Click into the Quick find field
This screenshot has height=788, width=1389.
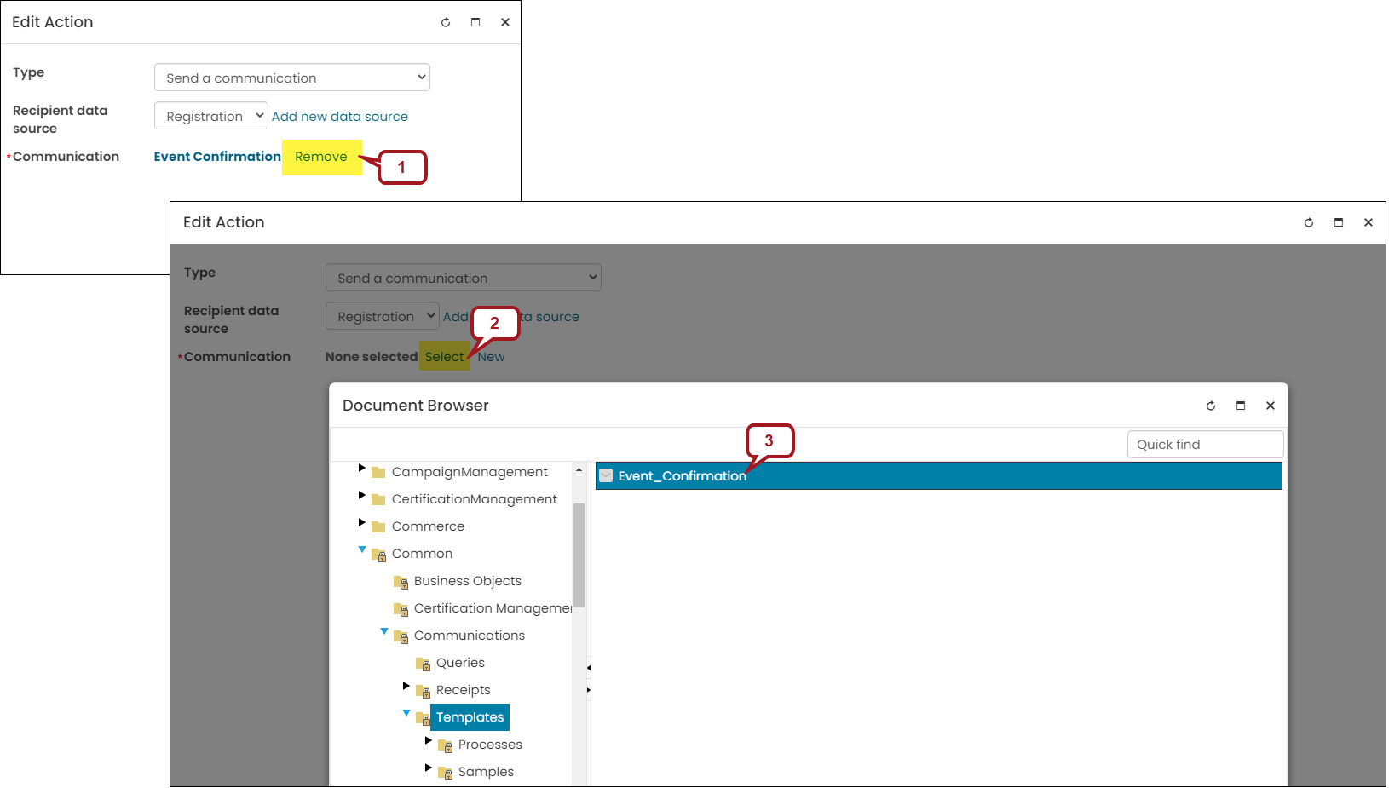[x=1205, y=445]
